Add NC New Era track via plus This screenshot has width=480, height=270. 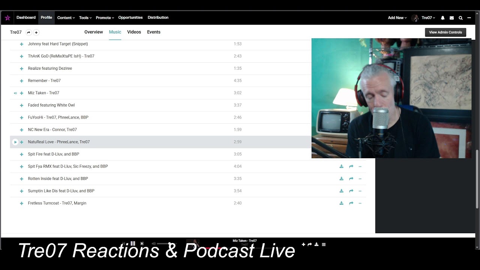click(x=21, y=130)
